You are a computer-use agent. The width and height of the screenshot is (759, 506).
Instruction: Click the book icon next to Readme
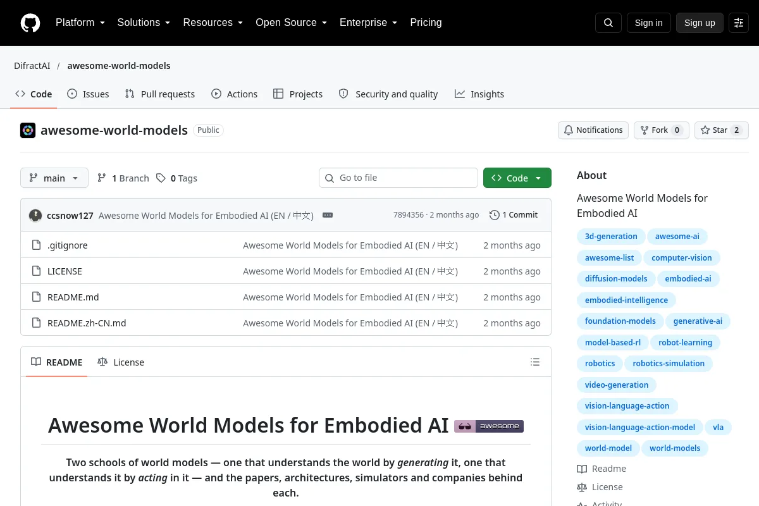click(582, 469)
